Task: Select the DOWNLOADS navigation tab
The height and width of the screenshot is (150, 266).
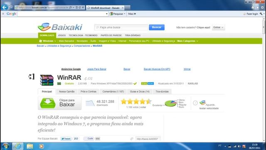Action: pos(47,35)
